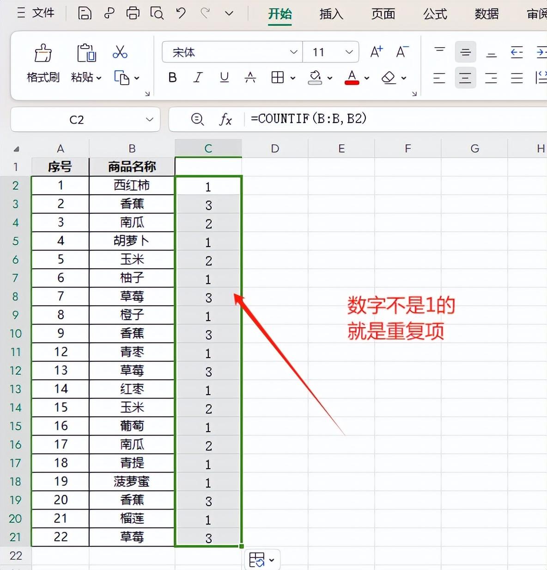Click the Clear eraser icon
This screenshot has height=570, width=547.
pos(389,78)
